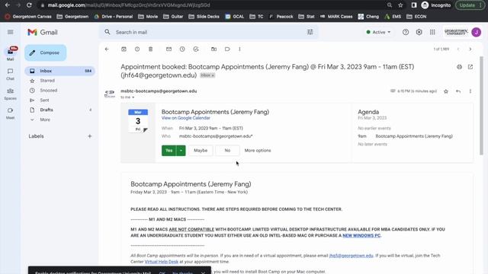
Task: Go to the older email arrow
Action: pos(470,49)
